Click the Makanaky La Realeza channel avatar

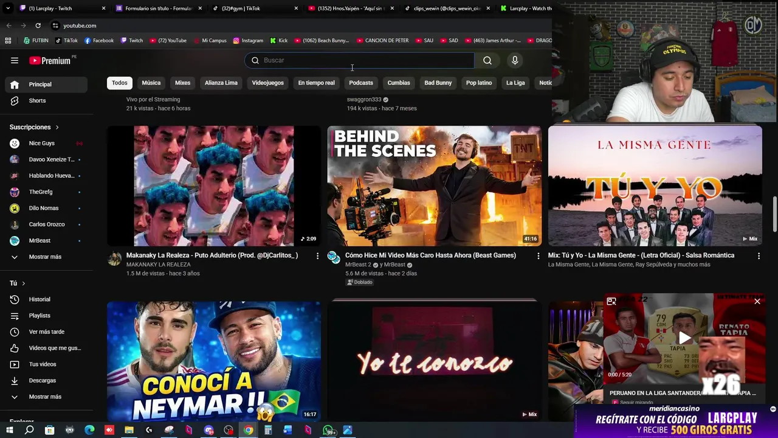pyautogui.click(x=114, y=259)
